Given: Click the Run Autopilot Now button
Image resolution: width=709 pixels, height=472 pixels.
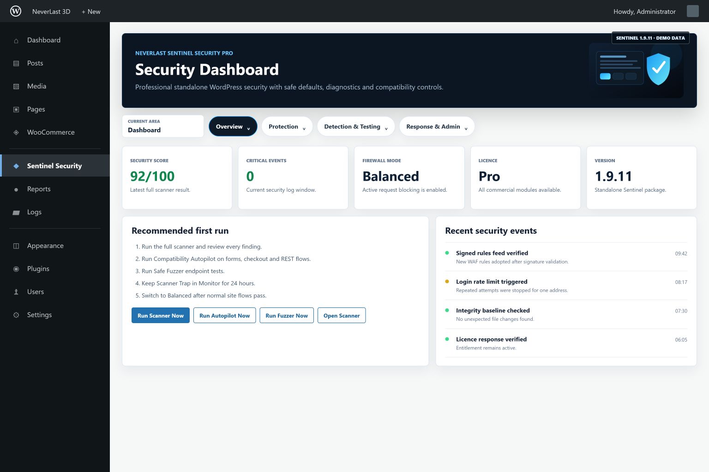Looking at the screenshot, I should pyautogui.click(x=224, y=315).
